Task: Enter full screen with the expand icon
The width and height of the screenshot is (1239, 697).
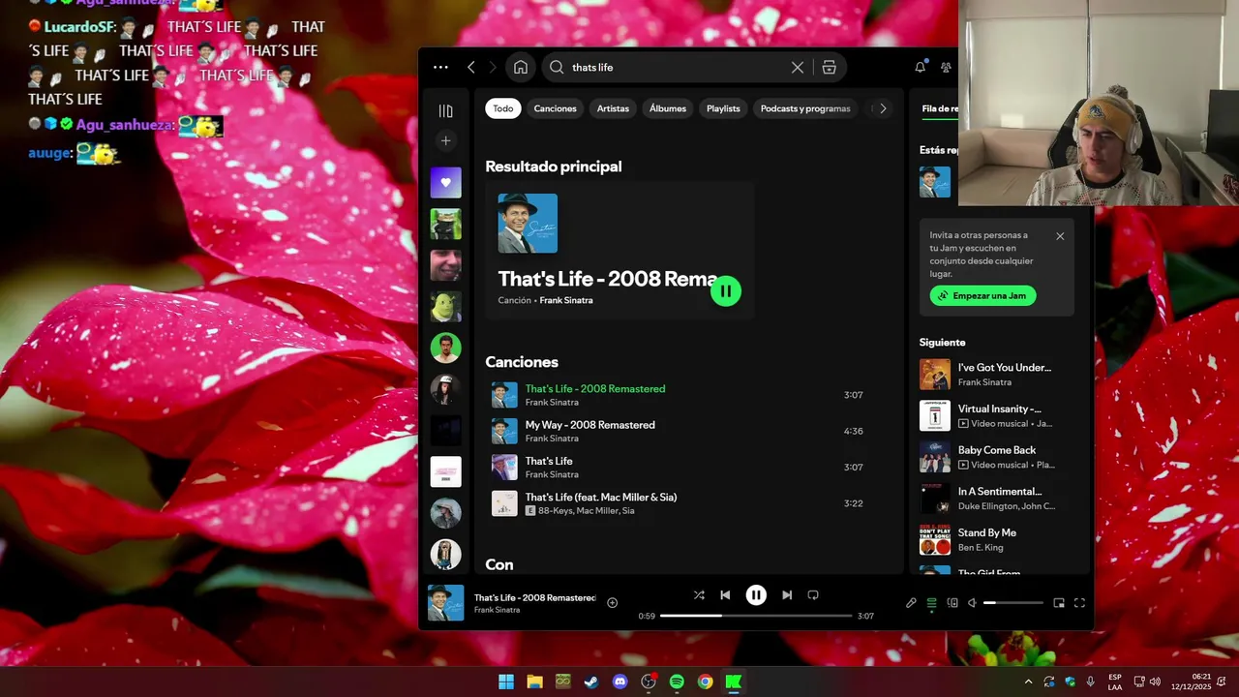Action: click(x=1079, y=603)
